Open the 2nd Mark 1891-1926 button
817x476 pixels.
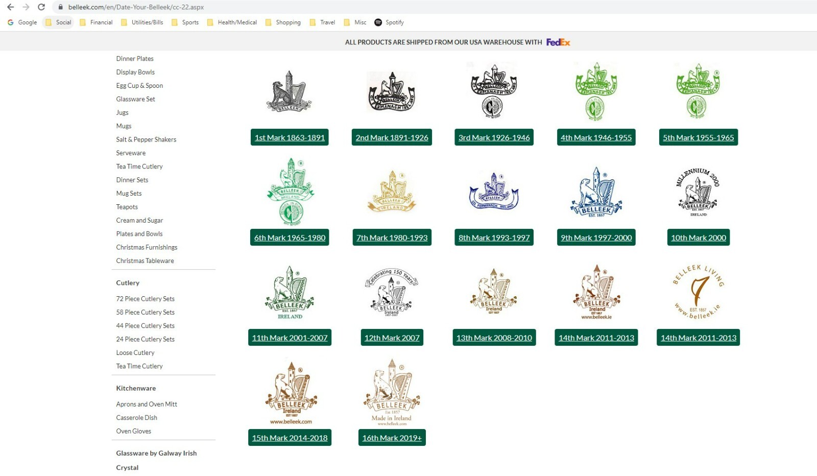click(392, 137)
